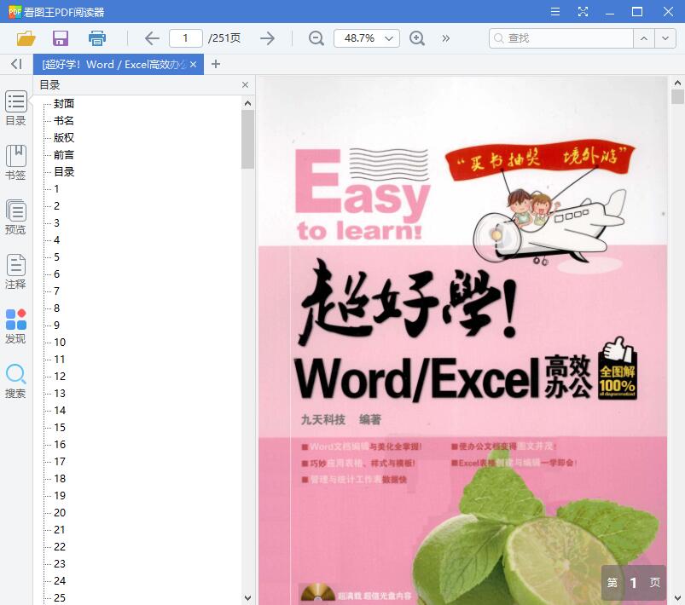Select 封面 in the outline

[x=64, y=103]
